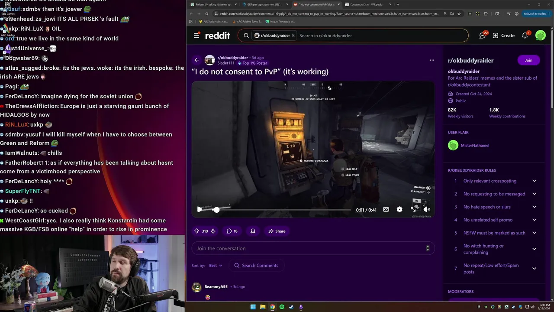Unmute the video sound
The height and width of the screenshot is (312, 554).
426,210
